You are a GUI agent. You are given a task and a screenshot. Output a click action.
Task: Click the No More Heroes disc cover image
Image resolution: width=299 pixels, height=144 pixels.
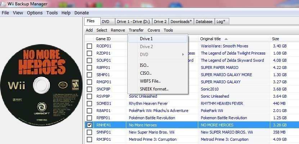point(42,85)
